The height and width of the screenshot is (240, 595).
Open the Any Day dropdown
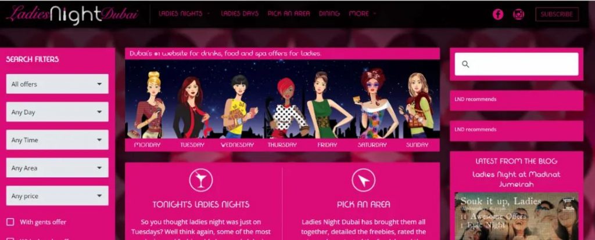(x=58, y=112)
